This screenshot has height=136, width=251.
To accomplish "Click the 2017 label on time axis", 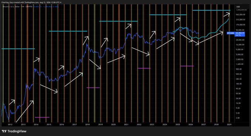I will pyautogui.click(x=75, y=125).
